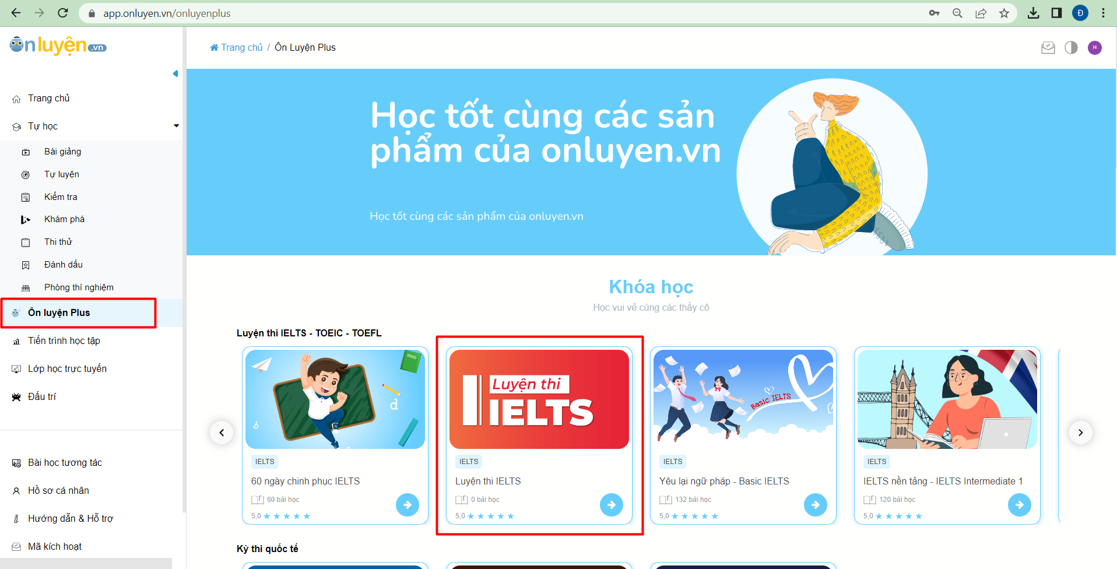The image size is (1117, 569).
Task: Open Phòng thí nghiệm item
Action: click(79, 287)
